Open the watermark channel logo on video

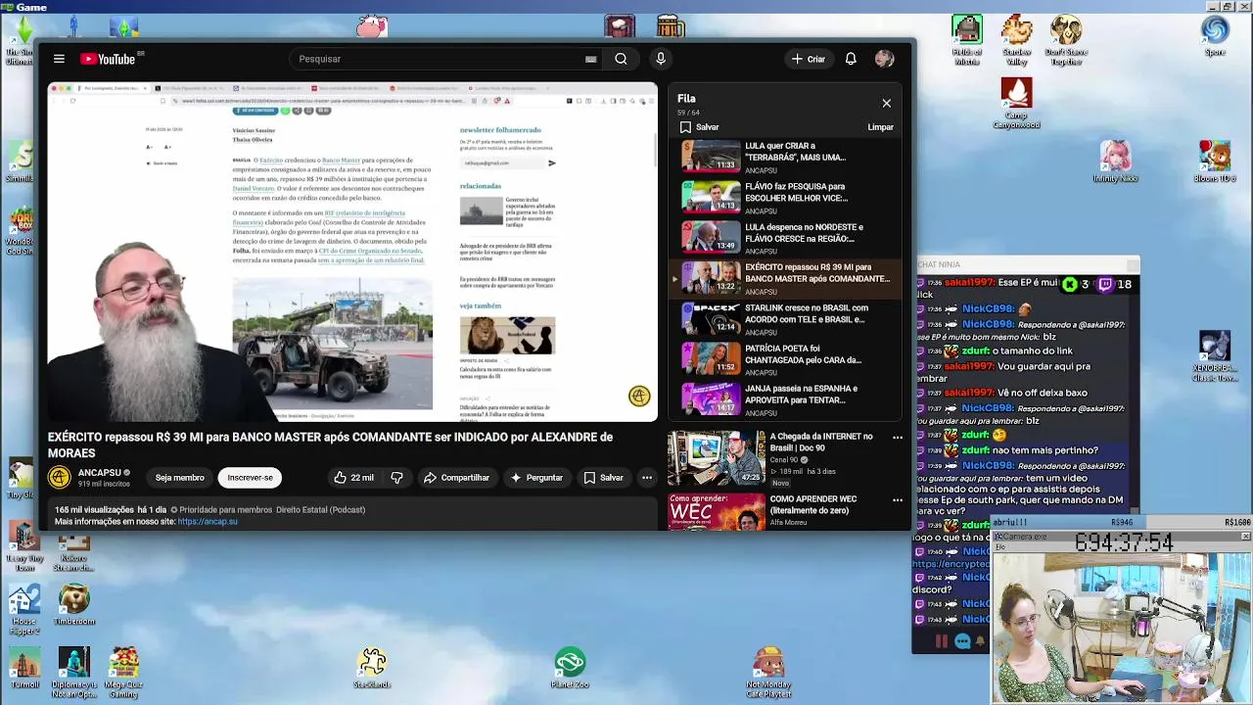(639, 396)
